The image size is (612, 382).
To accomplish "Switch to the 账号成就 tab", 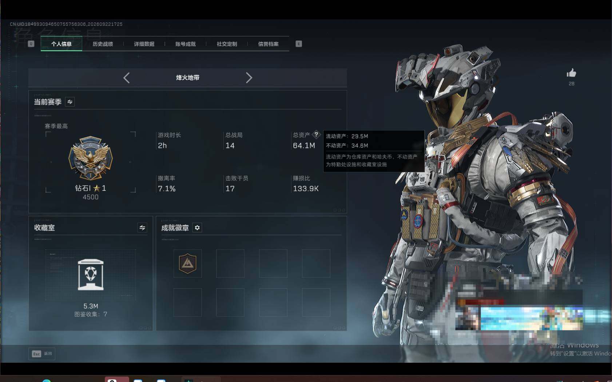I will coord(186,44).
